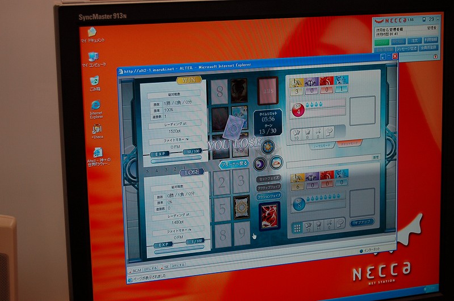The height and width of the screenshot is (301, 454).
Task: Click the 'アリーナへ戻る' return to arena button
Action: [234, 164]
